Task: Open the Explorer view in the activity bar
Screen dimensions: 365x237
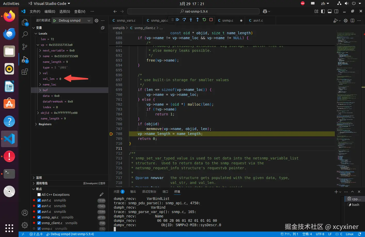Action: (25, 22)
